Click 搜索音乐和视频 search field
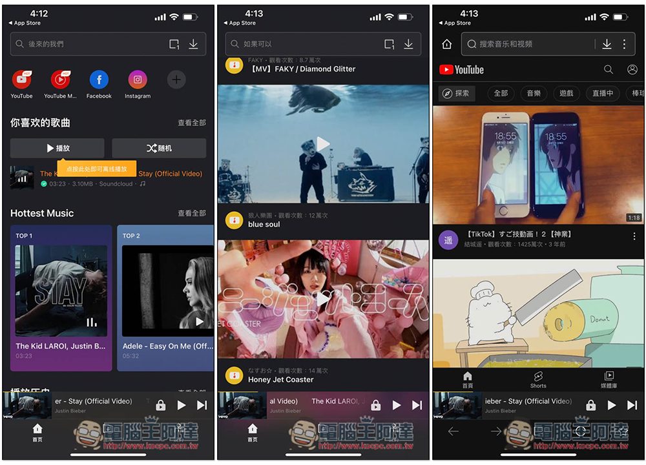The width and height of the screenshot is (646, 465). 548,44
